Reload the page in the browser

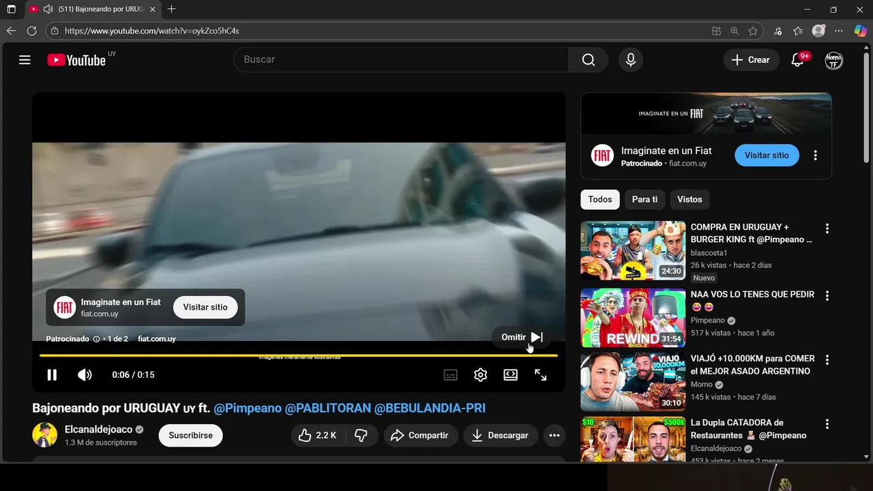pos(31,31)
